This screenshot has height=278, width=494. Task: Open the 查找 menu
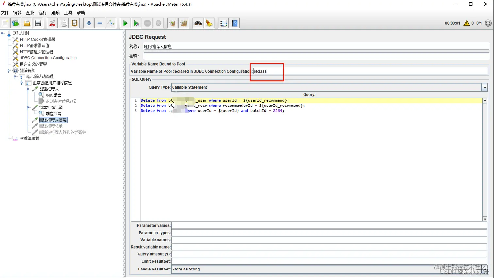click(30, 13)
